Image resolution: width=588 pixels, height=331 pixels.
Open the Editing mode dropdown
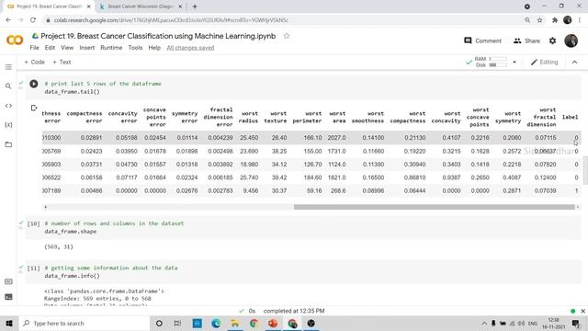545,63
